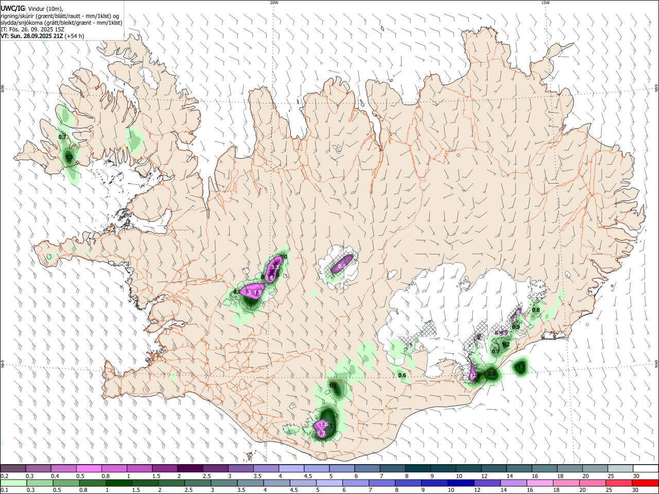The width and height of the screenshot is (659, 494).
Task: Click the upper legend swatch labeled 0.2
Action: point(13,469)
